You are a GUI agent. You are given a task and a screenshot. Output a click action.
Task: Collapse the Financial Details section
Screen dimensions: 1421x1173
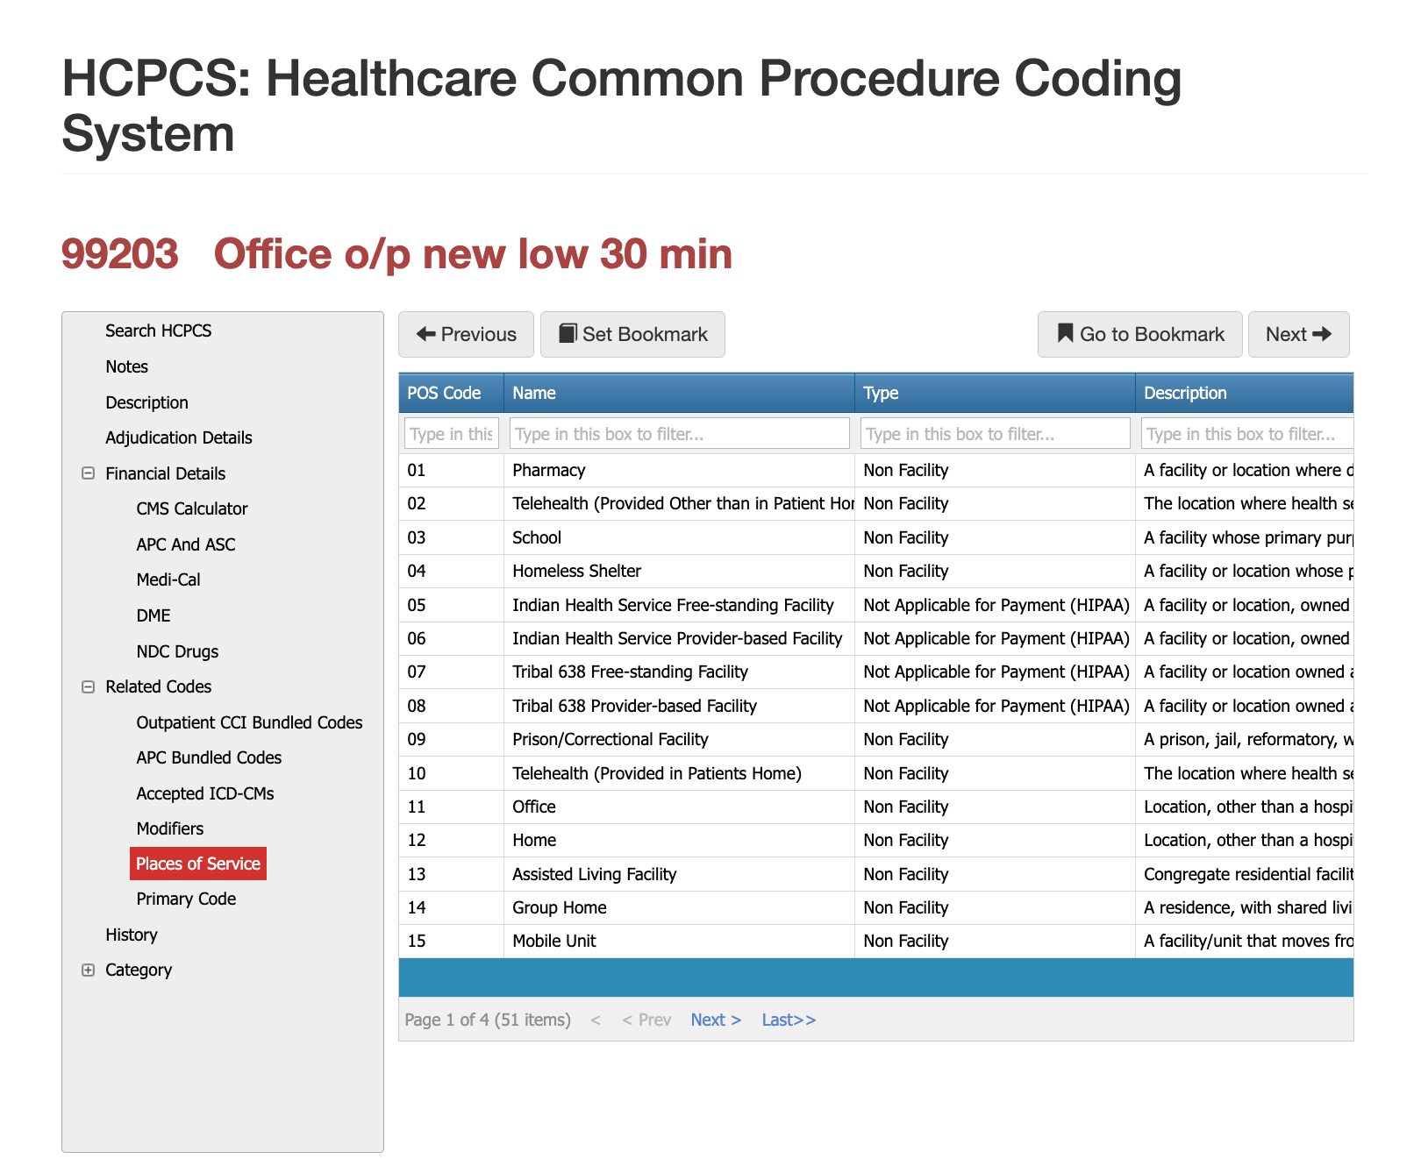click(x=88, y=473)
